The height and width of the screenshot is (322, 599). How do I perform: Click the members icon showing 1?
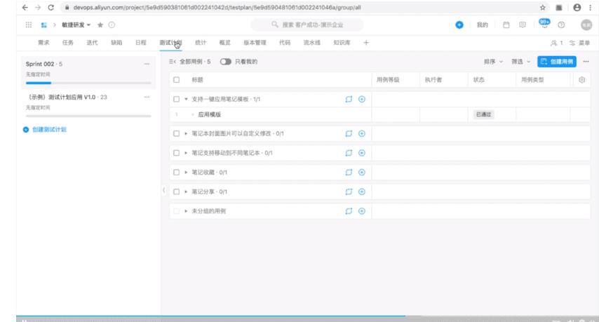coord(556,43)
